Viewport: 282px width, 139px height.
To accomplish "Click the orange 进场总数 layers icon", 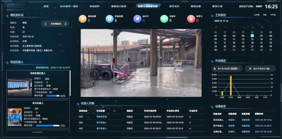I will click(x=83, y=19).
